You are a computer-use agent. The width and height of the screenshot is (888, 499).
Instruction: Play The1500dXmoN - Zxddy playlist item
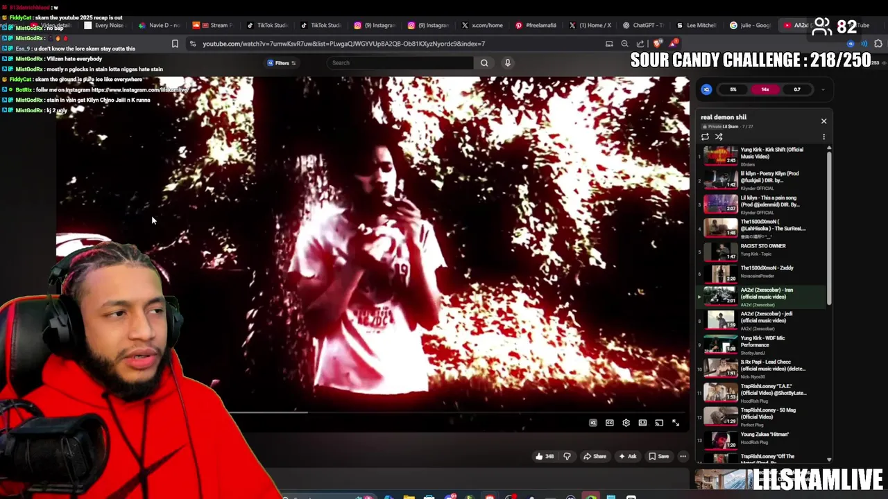coord(762,274)
